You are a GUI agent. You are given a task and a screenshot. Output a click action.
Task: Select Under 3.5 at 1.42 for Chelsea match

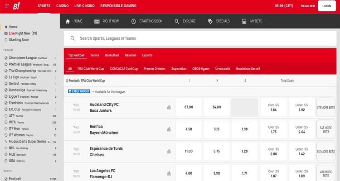[x=301, y=151]
